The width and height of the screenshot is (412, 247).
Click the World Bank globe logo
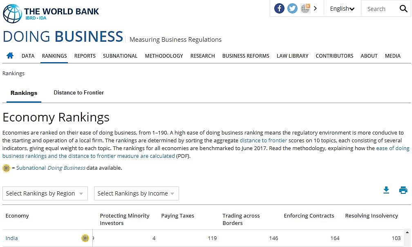(x=12, y=13)
